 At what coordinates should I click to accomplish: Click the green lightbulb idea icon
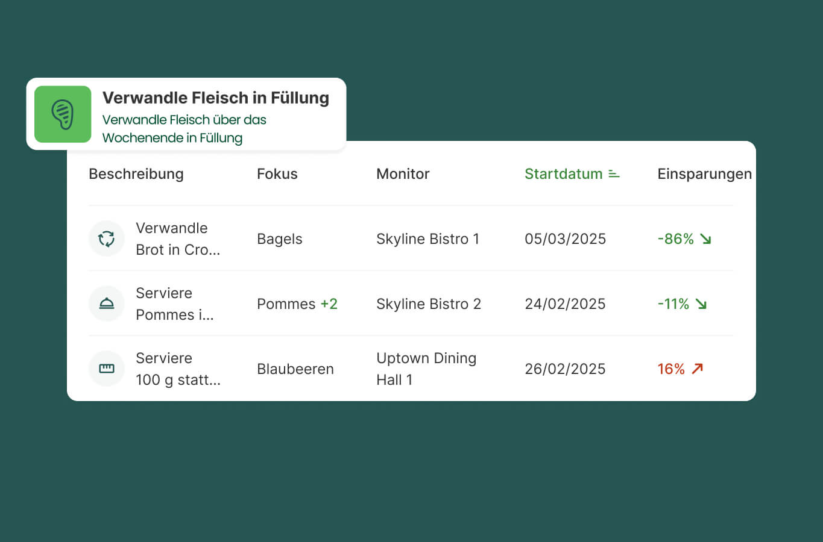click(63, 114)
